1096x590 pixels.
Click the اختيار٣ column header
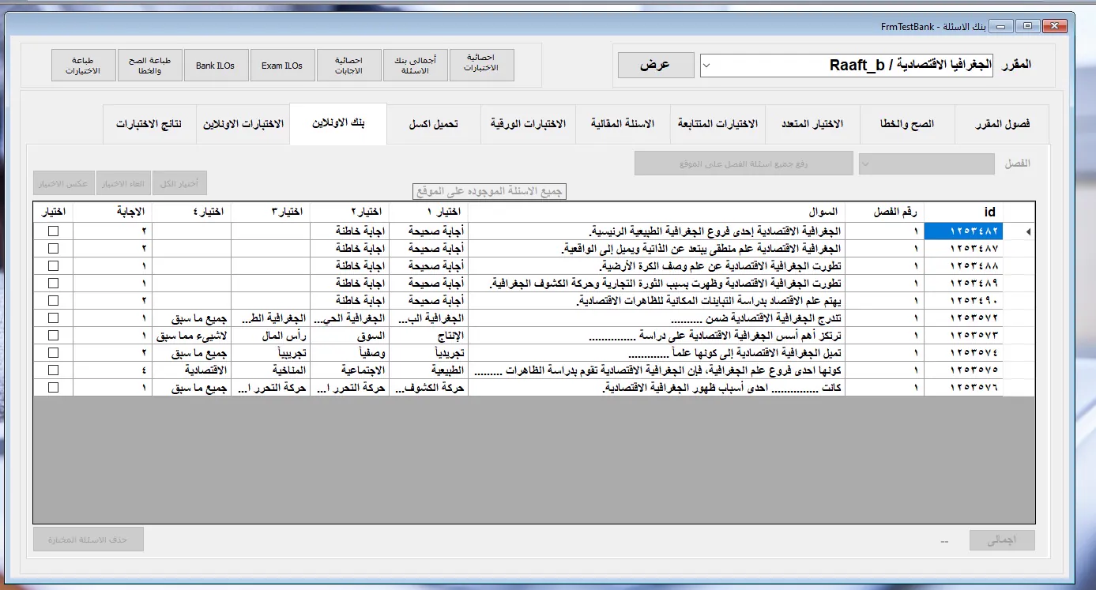[270, 212]
